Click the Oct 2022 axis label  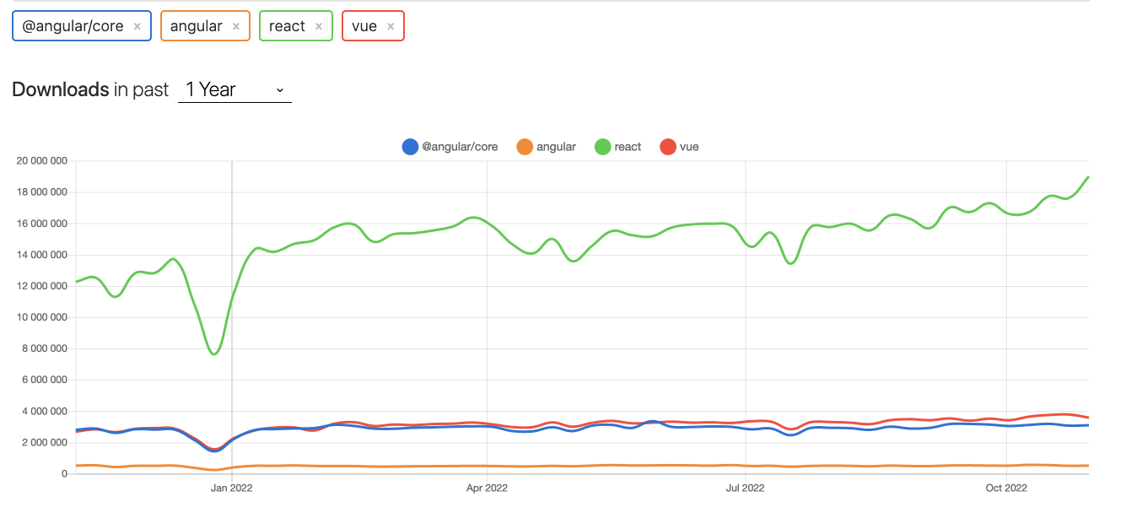click(x=1006, y=488)
